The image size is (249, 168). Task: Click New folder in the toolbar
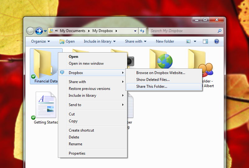tap(165, 41)
